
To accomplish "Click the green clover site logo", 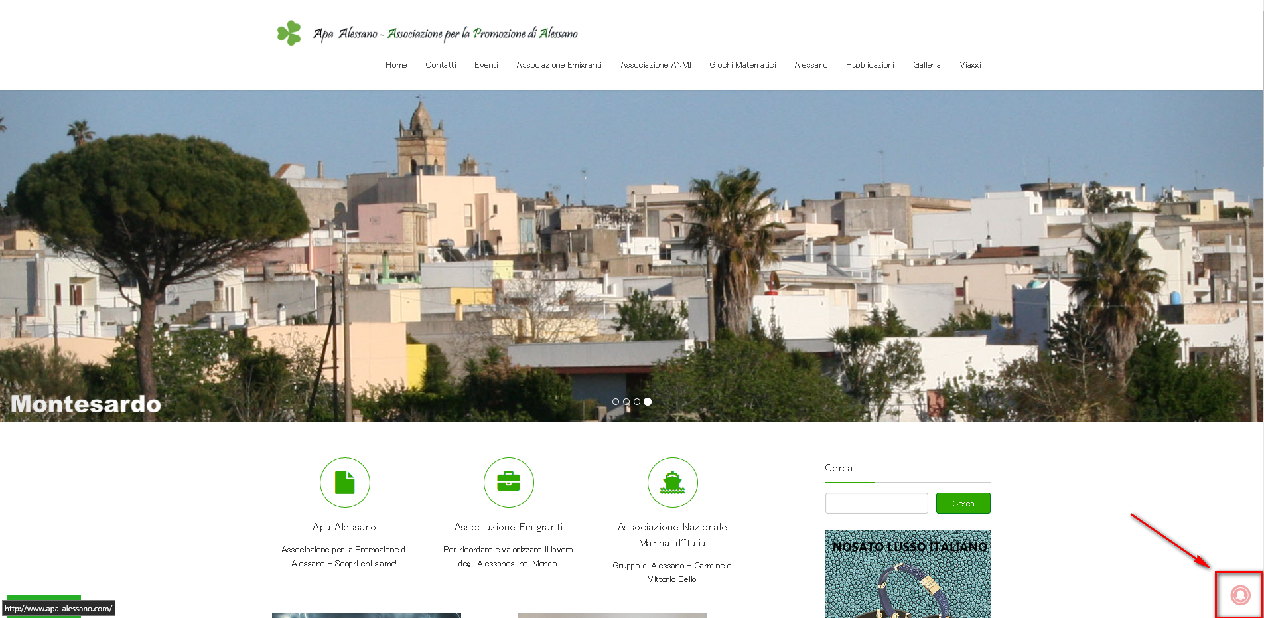I will tap(289, 33).
